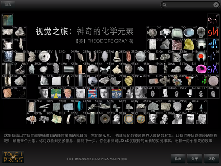Viewport: 221px width, 166px height.
Task: Select the Tungsten tile (W 74)
Action: coord(68,80)
